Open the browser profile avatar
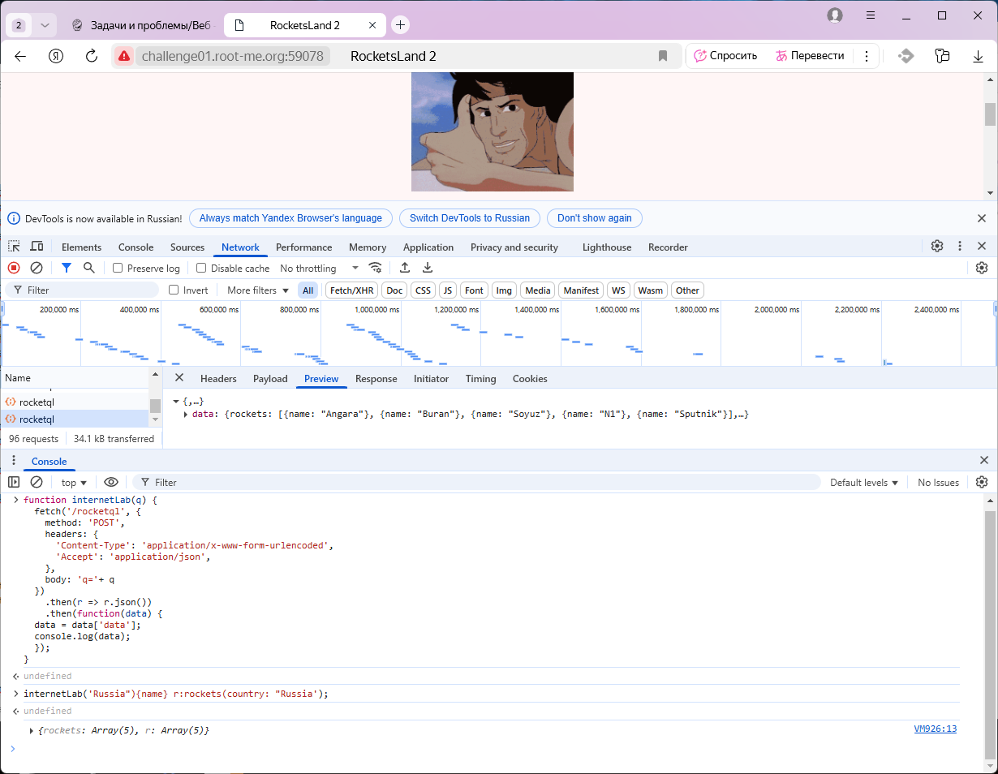 pos(835,15)
